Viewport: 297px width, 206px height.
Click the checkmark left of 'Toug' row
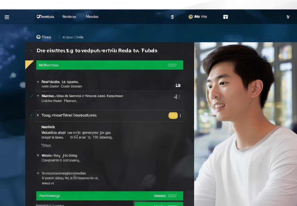pyautogui.click(x=32, y=115)
